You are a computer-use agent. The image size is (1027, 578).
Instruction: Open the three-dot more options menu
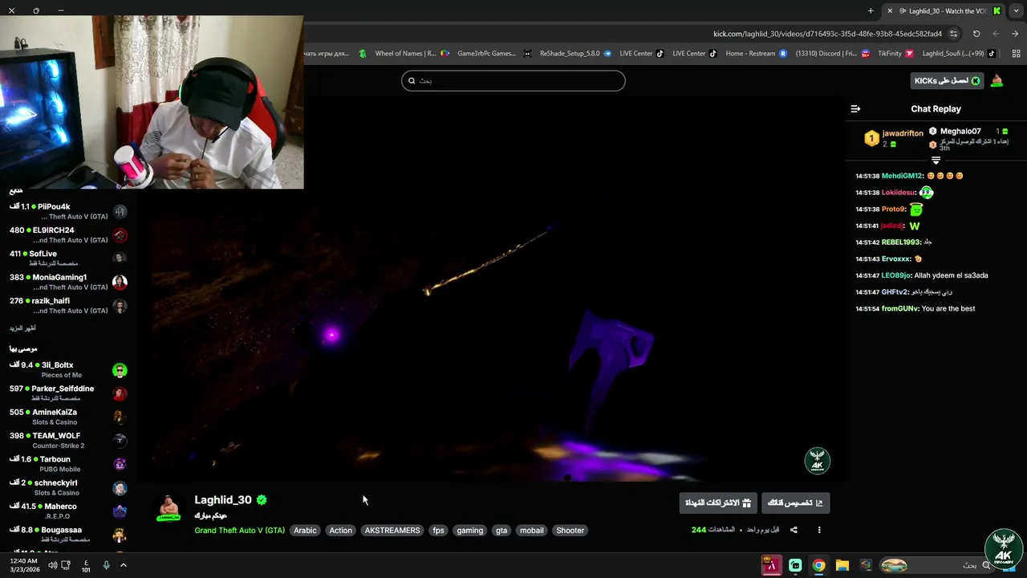(x=819, y=530)
